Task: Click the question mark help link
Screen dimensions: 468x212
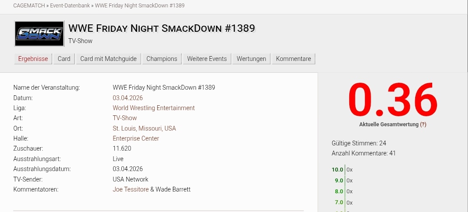Action: [x=423, y=125]
